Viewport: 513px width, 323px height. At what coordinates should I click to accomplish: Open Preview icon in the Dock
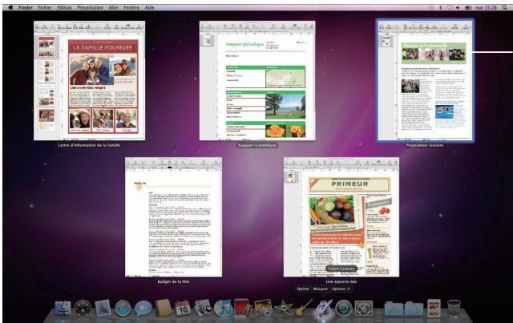203,308
